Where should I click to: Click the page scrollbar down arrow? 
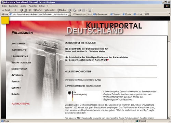pyautogui.click(x=169, y=117)
